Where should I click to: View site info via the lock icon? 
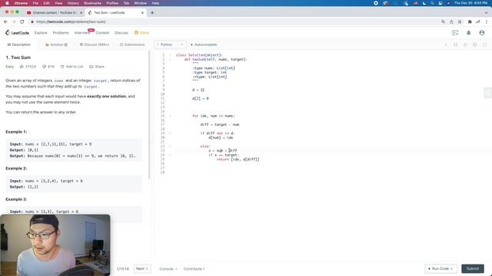tap(32, 21)
